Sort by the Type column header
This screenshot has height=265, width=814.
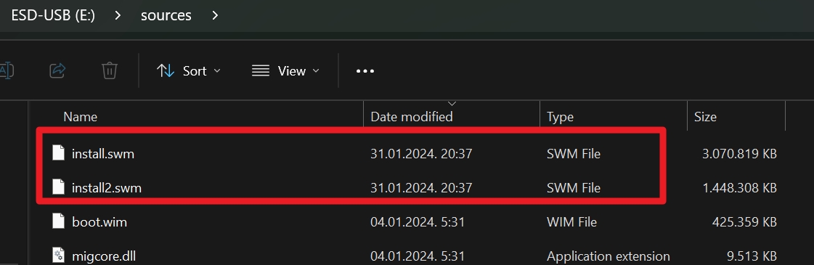click(560, 117)
